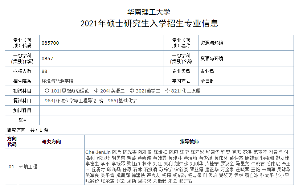
Task: Click the 复试科目 label
Action: pos(22,100)
